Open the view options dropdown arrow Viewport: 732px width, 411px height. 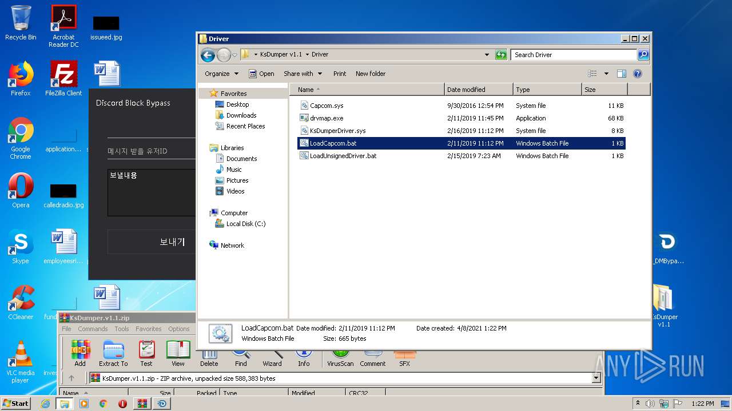pos(606,74)
